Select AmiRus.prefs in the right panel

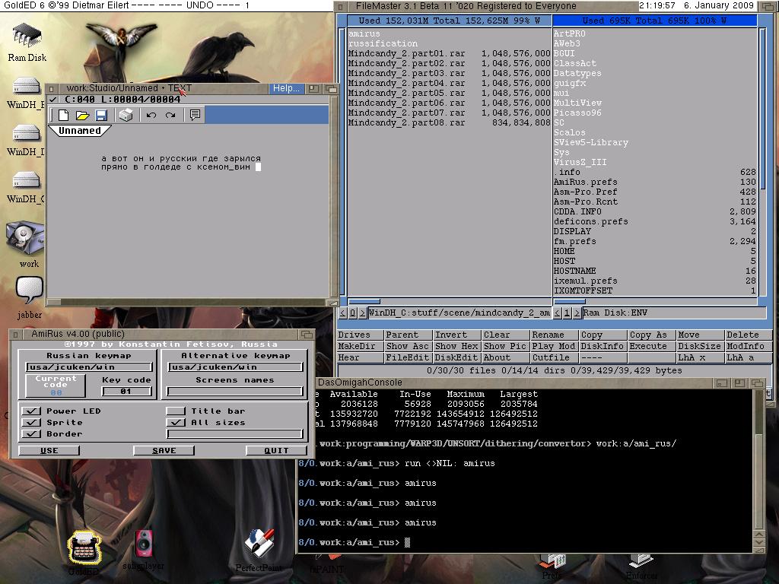pyautogui.click(x=655, y=182)
